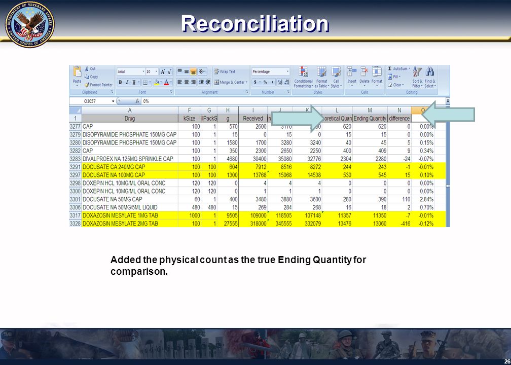Image resolution: width=511 pixels, height=365 pixels.
Task: Click Wrap Text button
Action: [x=225, y=71]
